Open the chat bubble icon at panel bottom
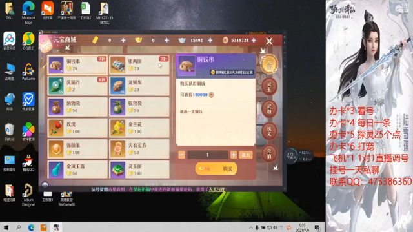Image resolution: width=413 pixels, height=232 pixels. [45, 185]
